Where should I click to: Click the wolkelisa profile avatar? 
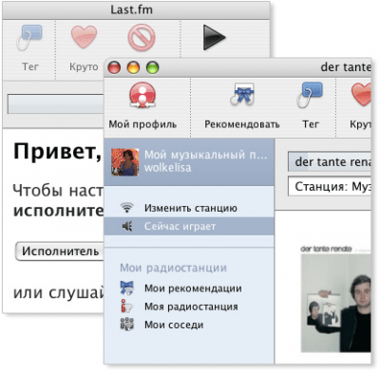click(x=125, y=162)
